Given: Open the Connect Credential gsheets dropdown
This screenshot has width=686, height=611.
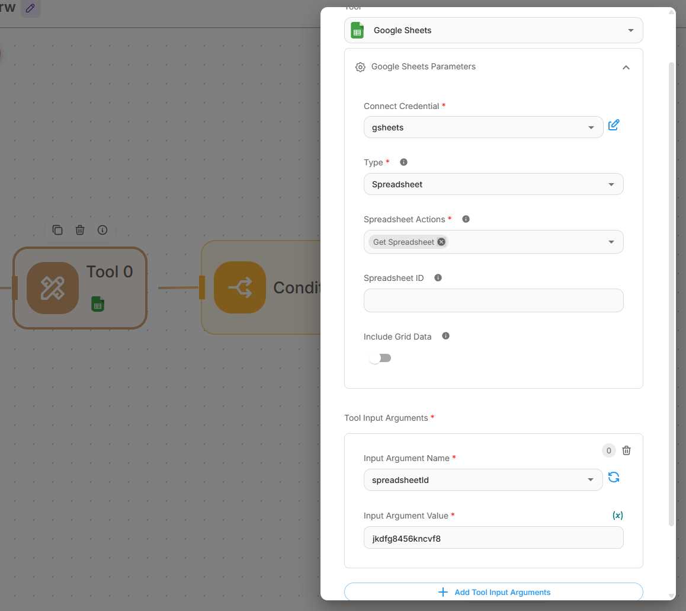Looking at the screenshot, I should pos(483,127).
